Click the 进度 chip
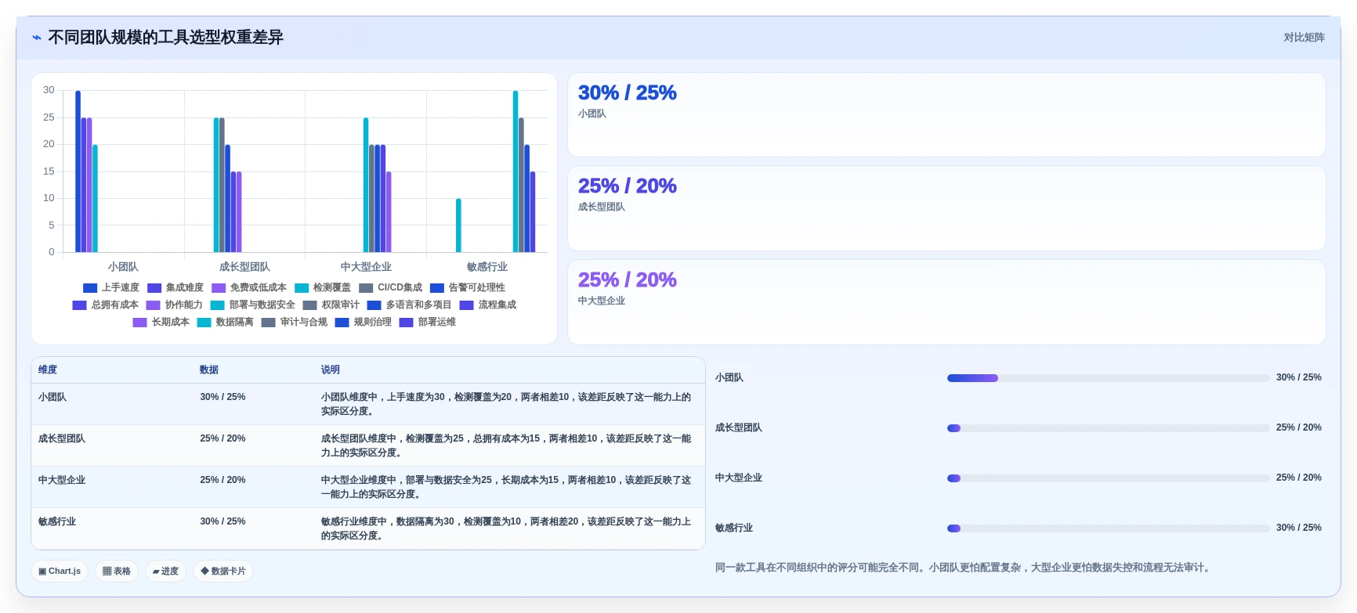The width and height of the screenshot is (1357, 613). click(165, 572)
